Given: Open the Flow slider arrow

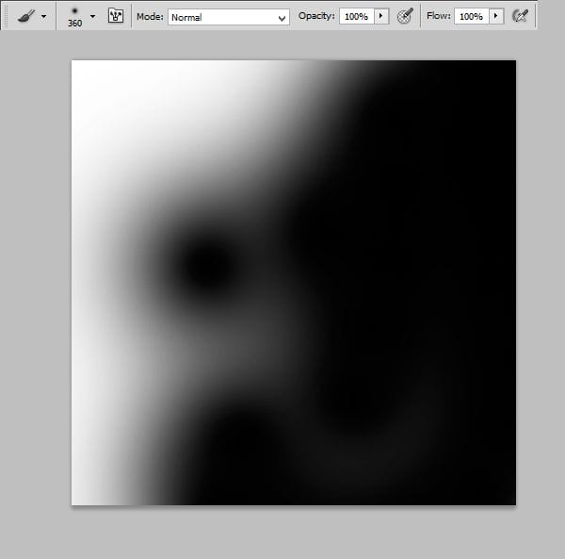Looking at the screenshot, I should coord(495,17).
